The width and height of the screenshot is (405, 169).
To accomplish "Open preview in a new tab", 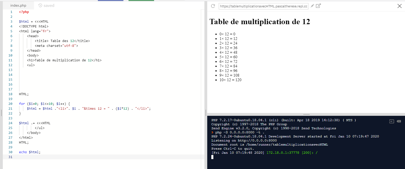I will 318,6.
